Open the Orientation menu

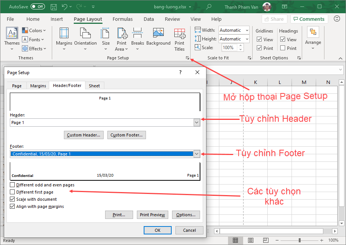click(x=85, y=39)
